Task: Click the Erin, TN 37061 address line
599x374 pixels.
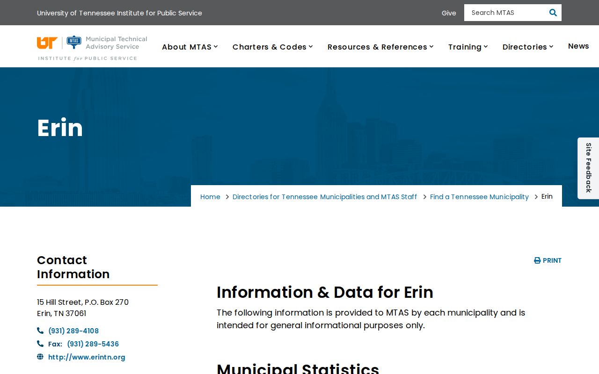Action: coord(62,313)
